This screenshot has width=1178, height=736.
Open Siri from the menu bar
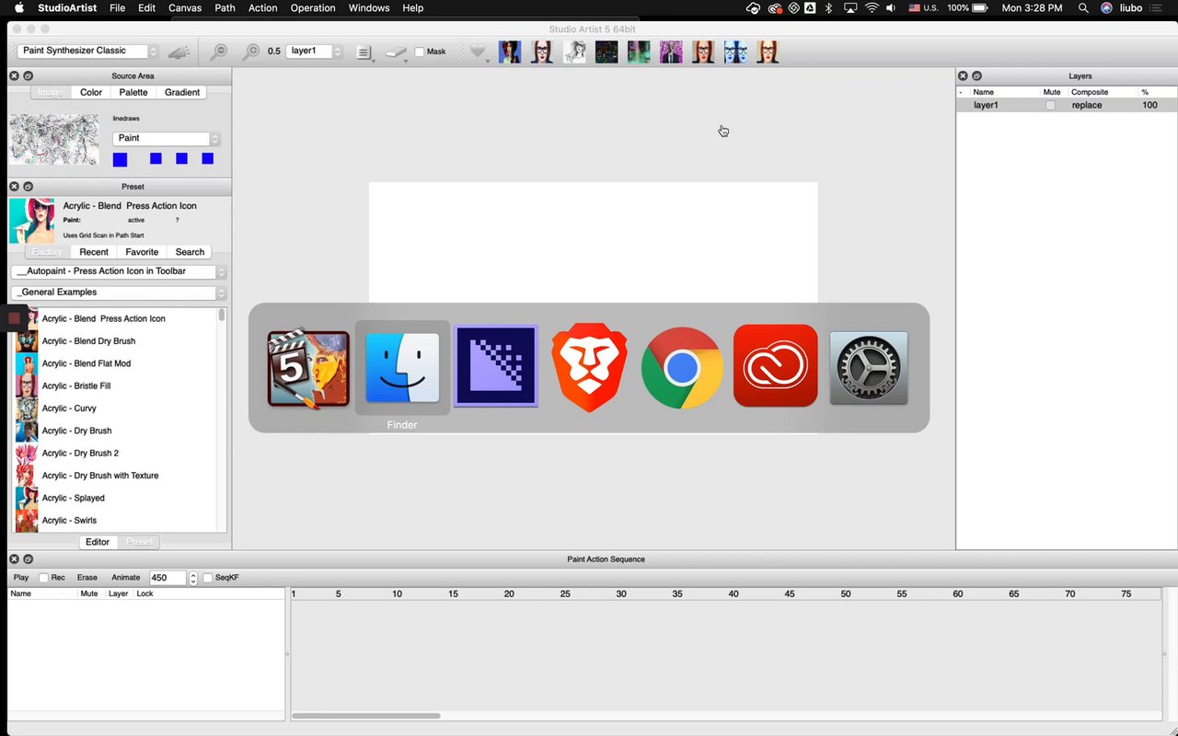[1107, 7]
